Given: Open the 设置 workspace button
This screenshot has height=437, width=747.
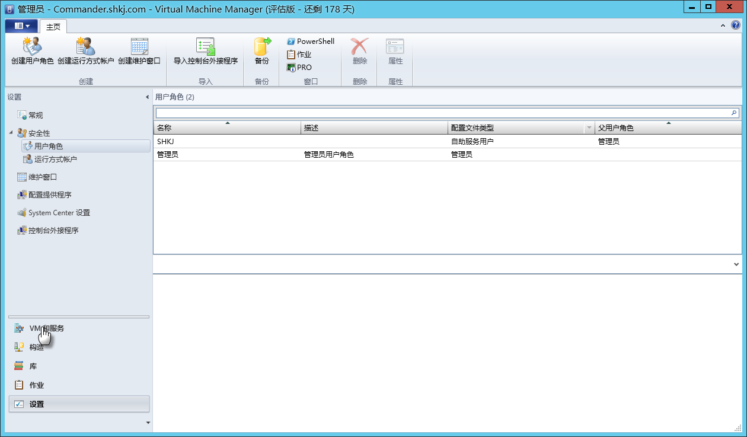Looking at the screenshot, I should pos(79,404).
